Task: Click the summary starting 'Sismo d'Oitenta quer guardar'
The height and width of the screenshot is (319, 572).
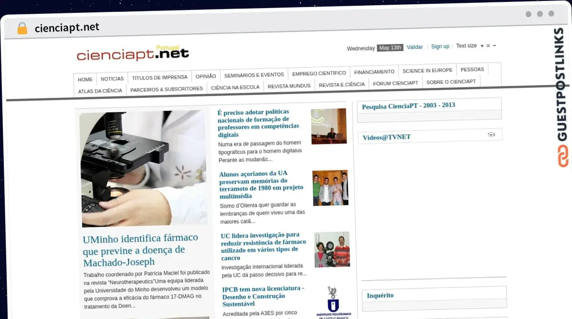Action: click(x=263, y=213)
